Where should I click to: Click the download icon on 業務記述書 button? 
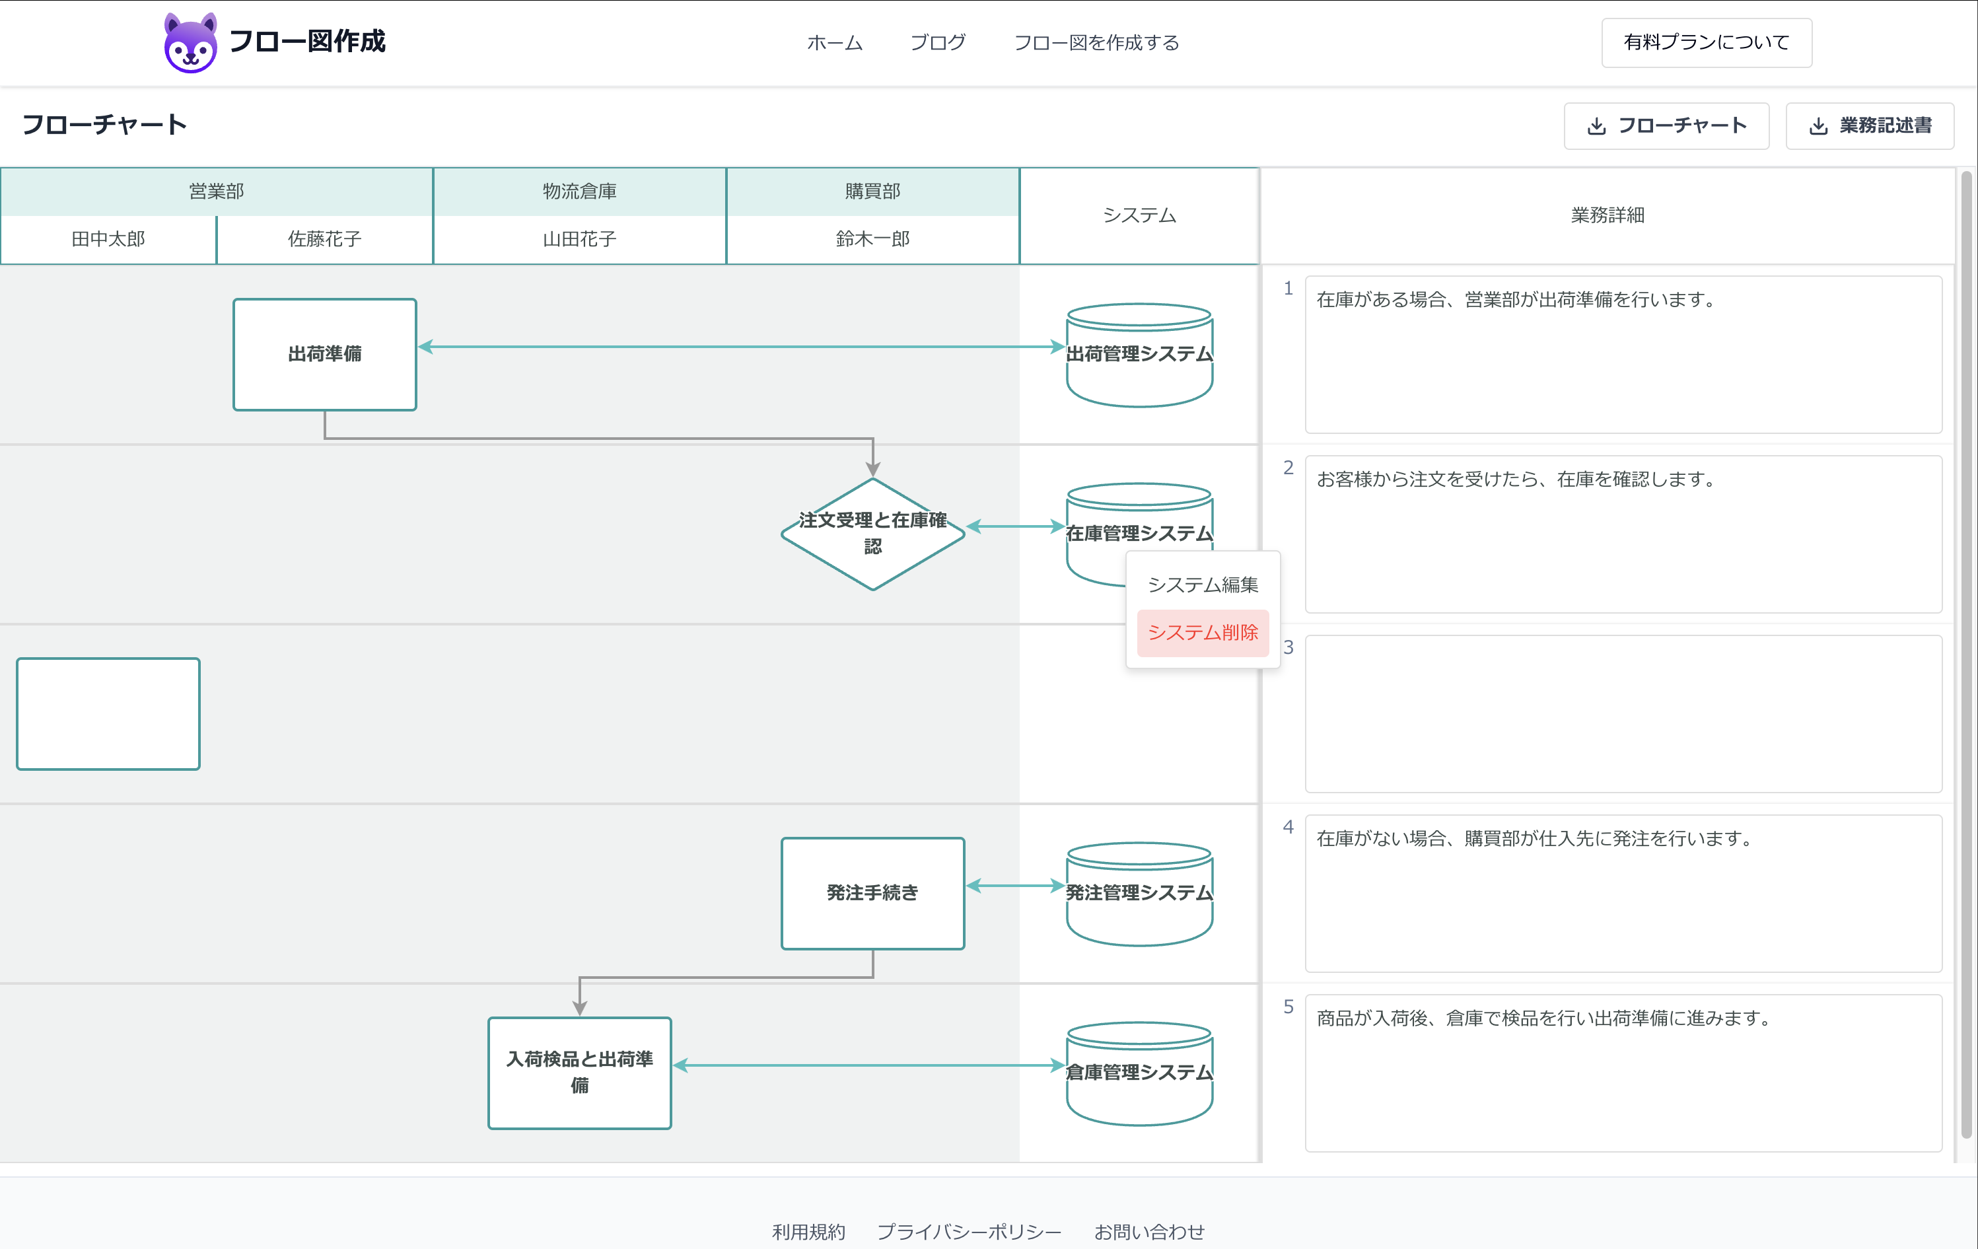tap(1818, 125)
